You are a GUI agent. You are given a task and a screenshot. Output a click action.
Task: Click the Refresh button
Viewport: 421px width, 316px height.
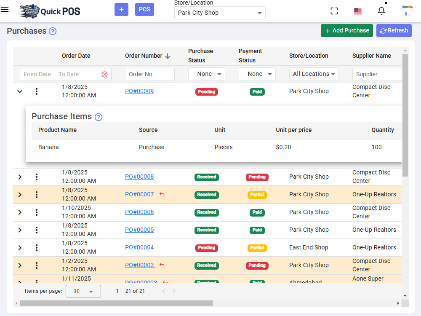(x=394, y=31)
